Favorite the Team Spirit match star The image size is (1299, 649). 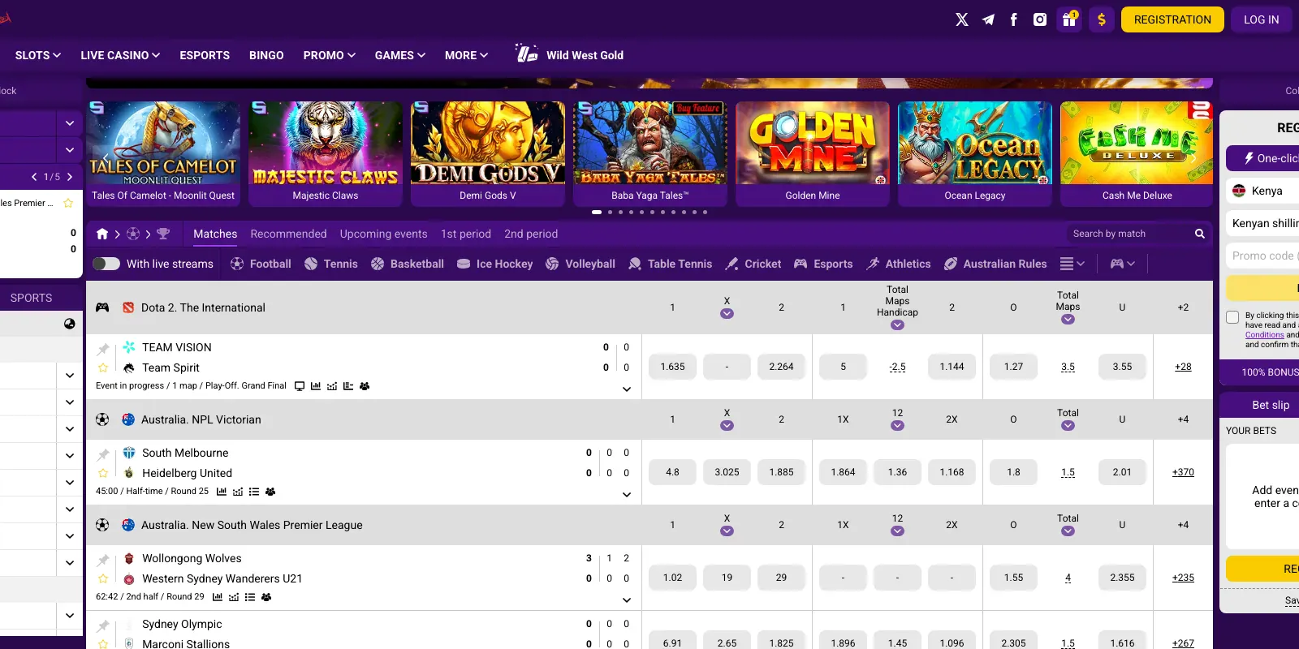coord(103,367)
